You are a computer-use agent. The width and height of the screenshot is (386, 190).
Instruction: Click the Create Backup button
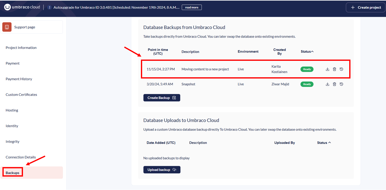tap(161, 98)
